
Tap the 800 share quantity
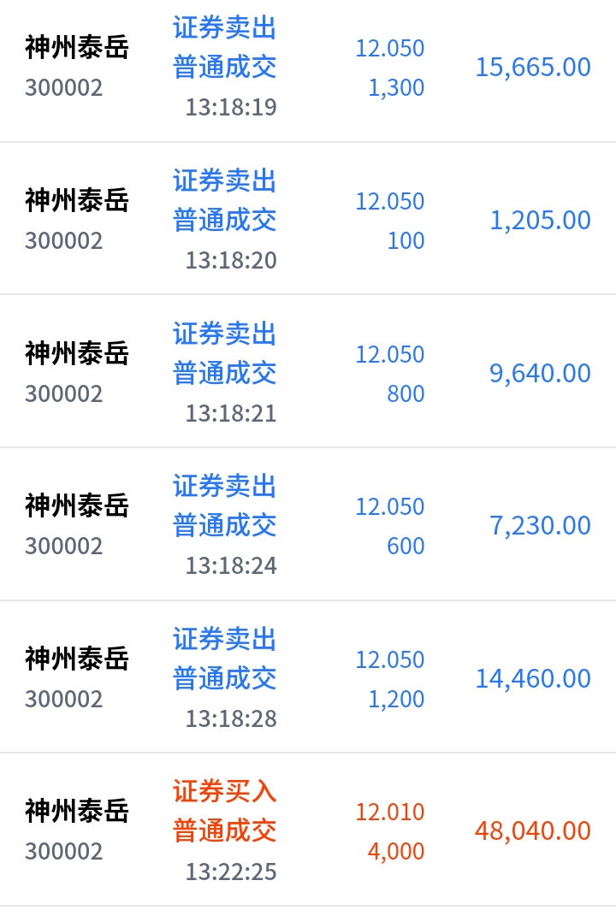point(406,393)
